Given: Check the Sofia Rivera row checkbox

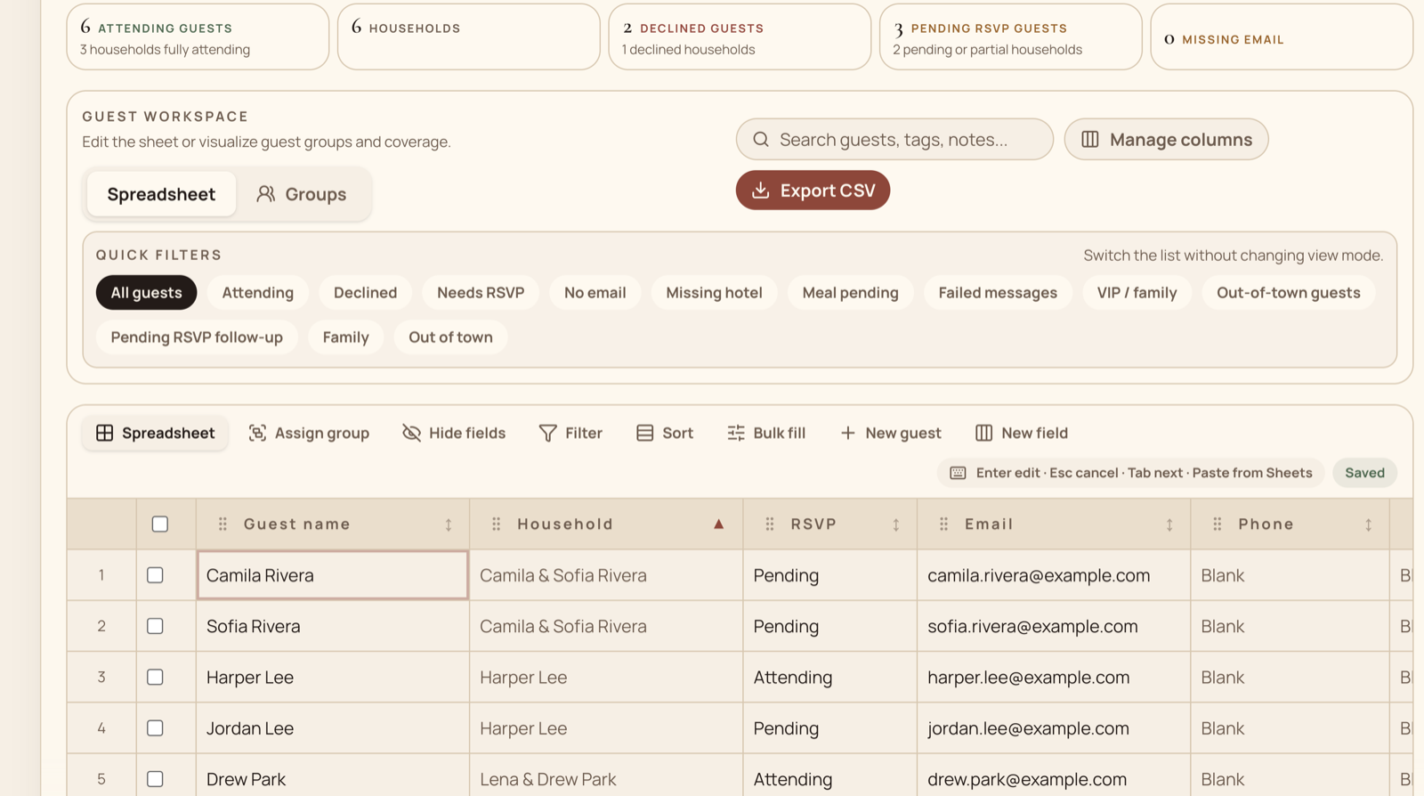Looking at the screenshot, I should tap(155, 626).
